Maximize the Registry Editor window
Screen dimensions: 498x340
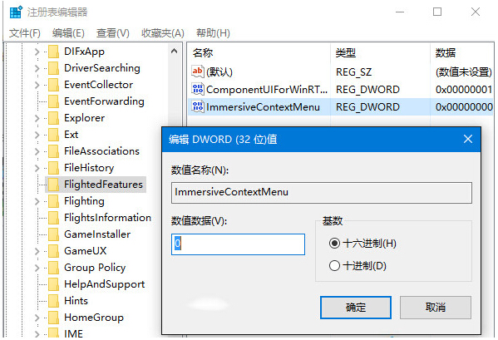437,12
